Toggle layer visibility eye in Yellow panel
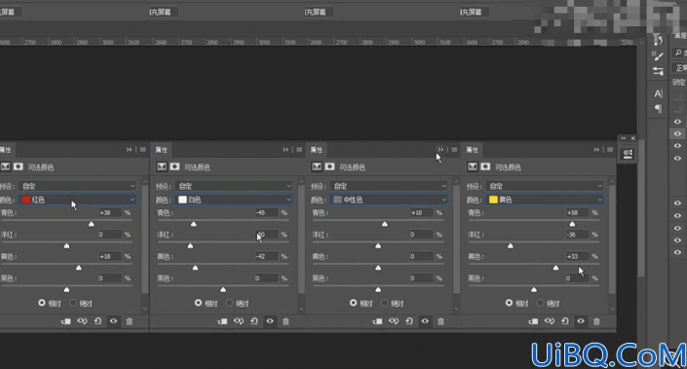Viewport: 687px width, 369px height. [x=581, y=321]
